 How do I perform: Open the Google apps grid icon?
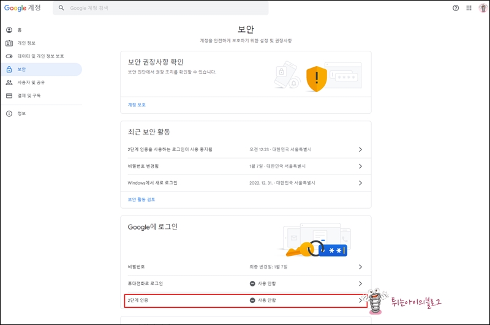coord(469,8)
